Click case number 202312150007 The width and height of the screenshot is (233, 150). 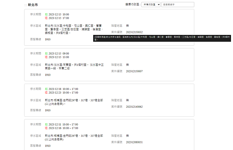click(x=134, y=71)
